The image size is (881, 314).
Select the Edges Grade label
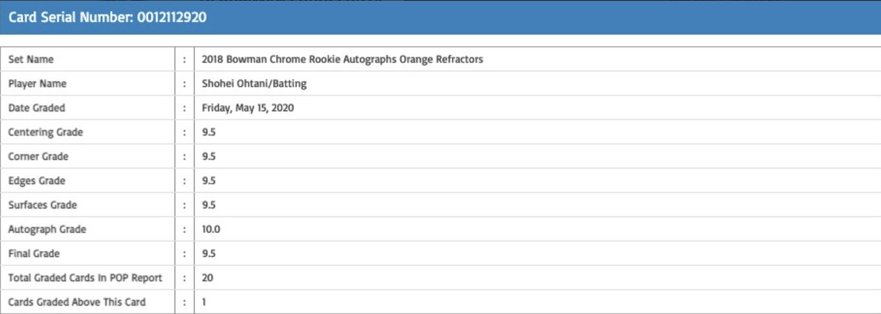[37, 181]
